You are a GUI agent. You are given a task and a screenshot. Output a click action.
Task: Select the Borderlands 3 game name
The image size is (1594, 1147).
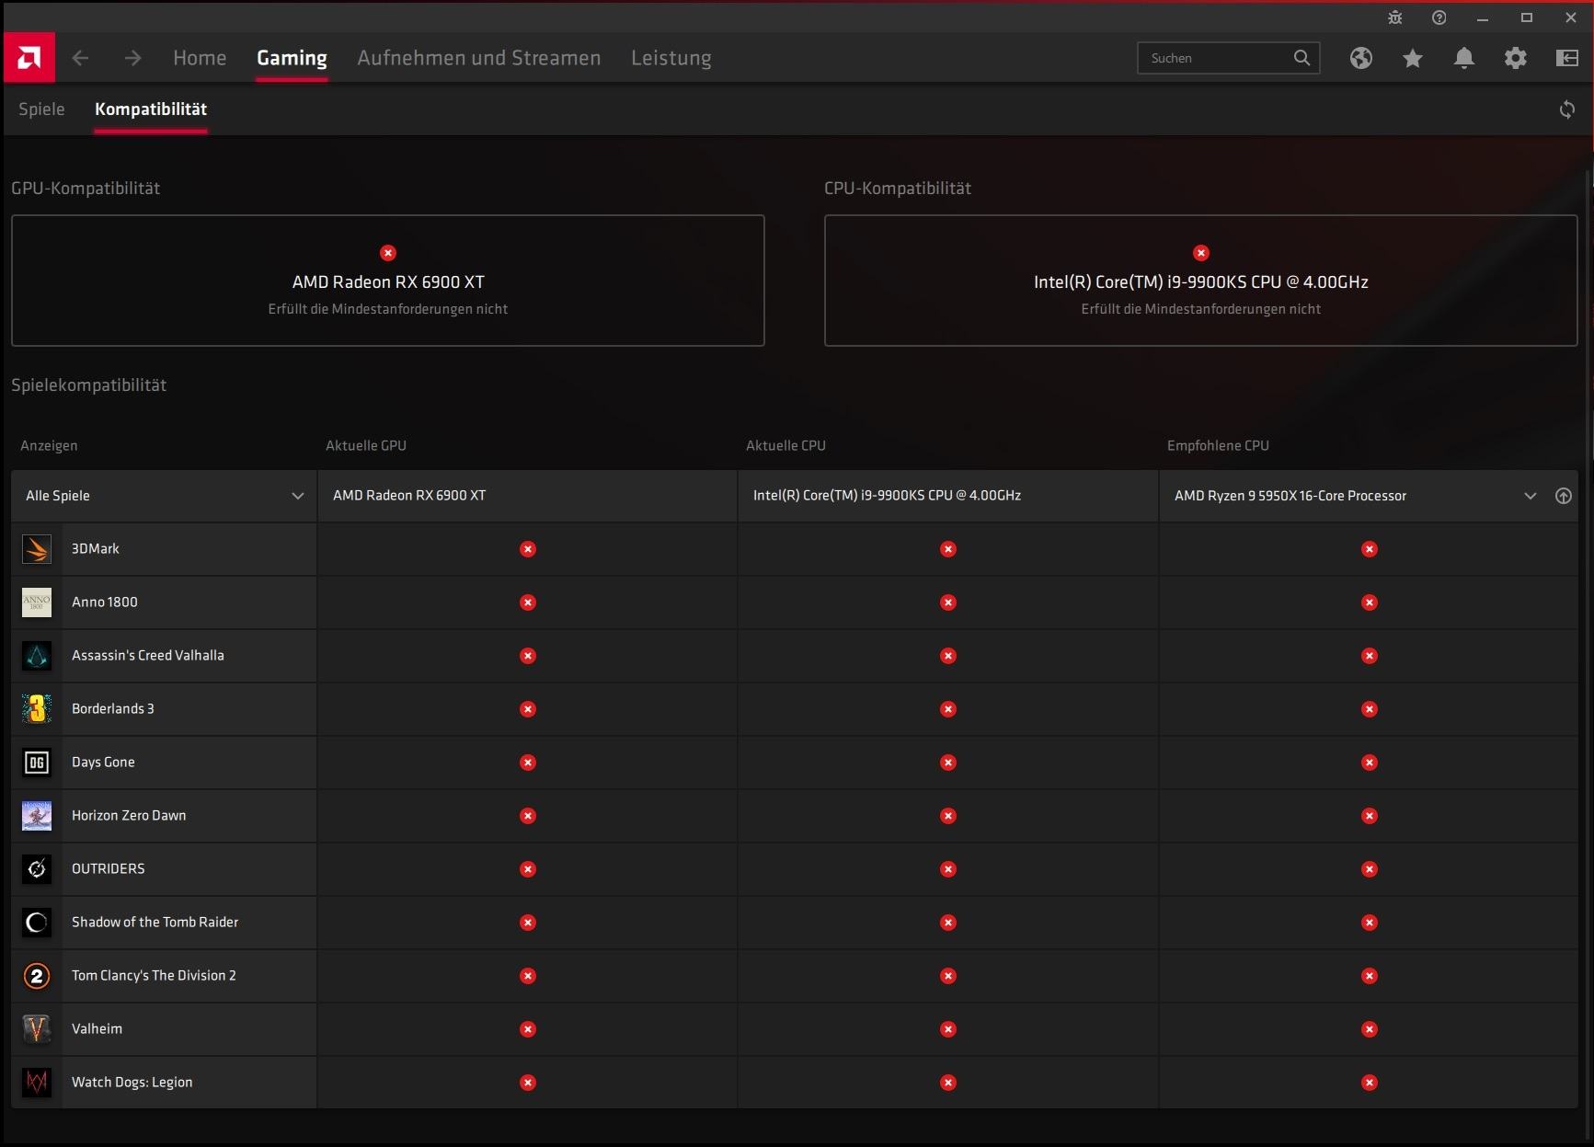point(113,709)
